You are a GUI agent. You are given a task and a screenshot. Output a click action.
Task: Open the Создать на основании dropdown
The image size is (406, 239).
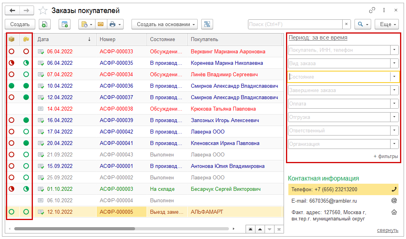pyautogui.click(x=165, y=24)
